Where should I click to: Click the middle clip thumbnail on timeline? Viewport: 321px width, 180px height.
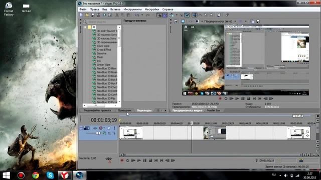pyautogui.click(x=215, y=133)
